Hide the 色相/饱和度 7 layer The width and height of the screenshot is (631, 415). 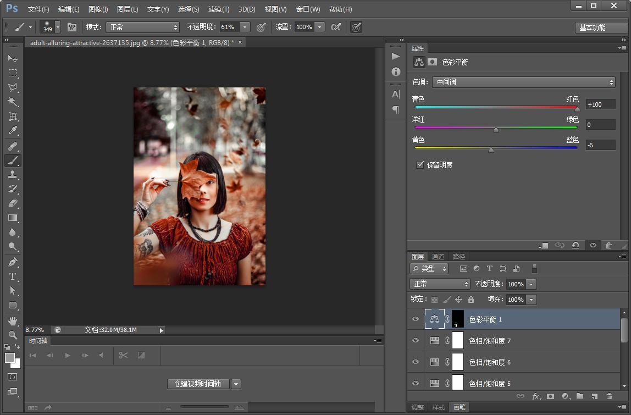pyautogui.click(x=416, y=341)
